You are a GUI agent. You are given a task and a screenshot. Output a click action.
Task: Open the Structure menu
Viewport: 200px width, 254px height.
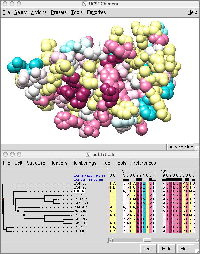coord(36,163)
